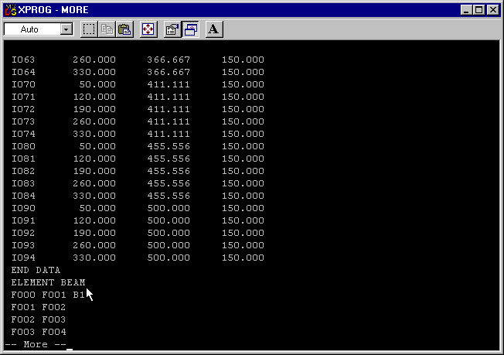
Task: Click the XPROG - MORE title bar
Action: [232, 10]
